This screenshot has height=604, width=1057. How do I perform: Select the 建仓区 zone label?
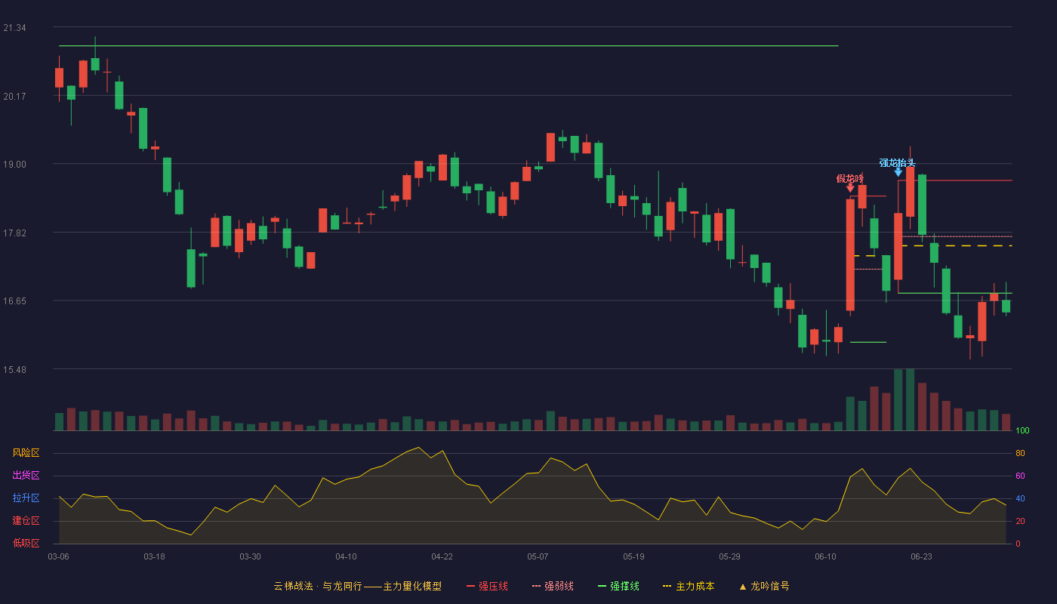[26, 521]
